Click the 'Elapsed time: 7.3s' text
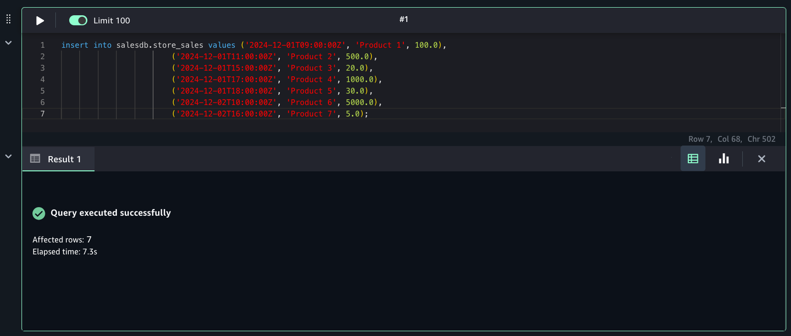The width and height of the screenshot is (791, 336). pyautogui.click(x=65, y=252)
